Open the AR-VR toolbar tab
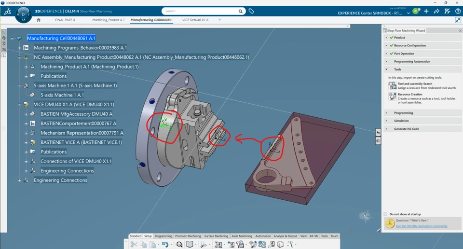463x249 pixels. click(313, 236)
